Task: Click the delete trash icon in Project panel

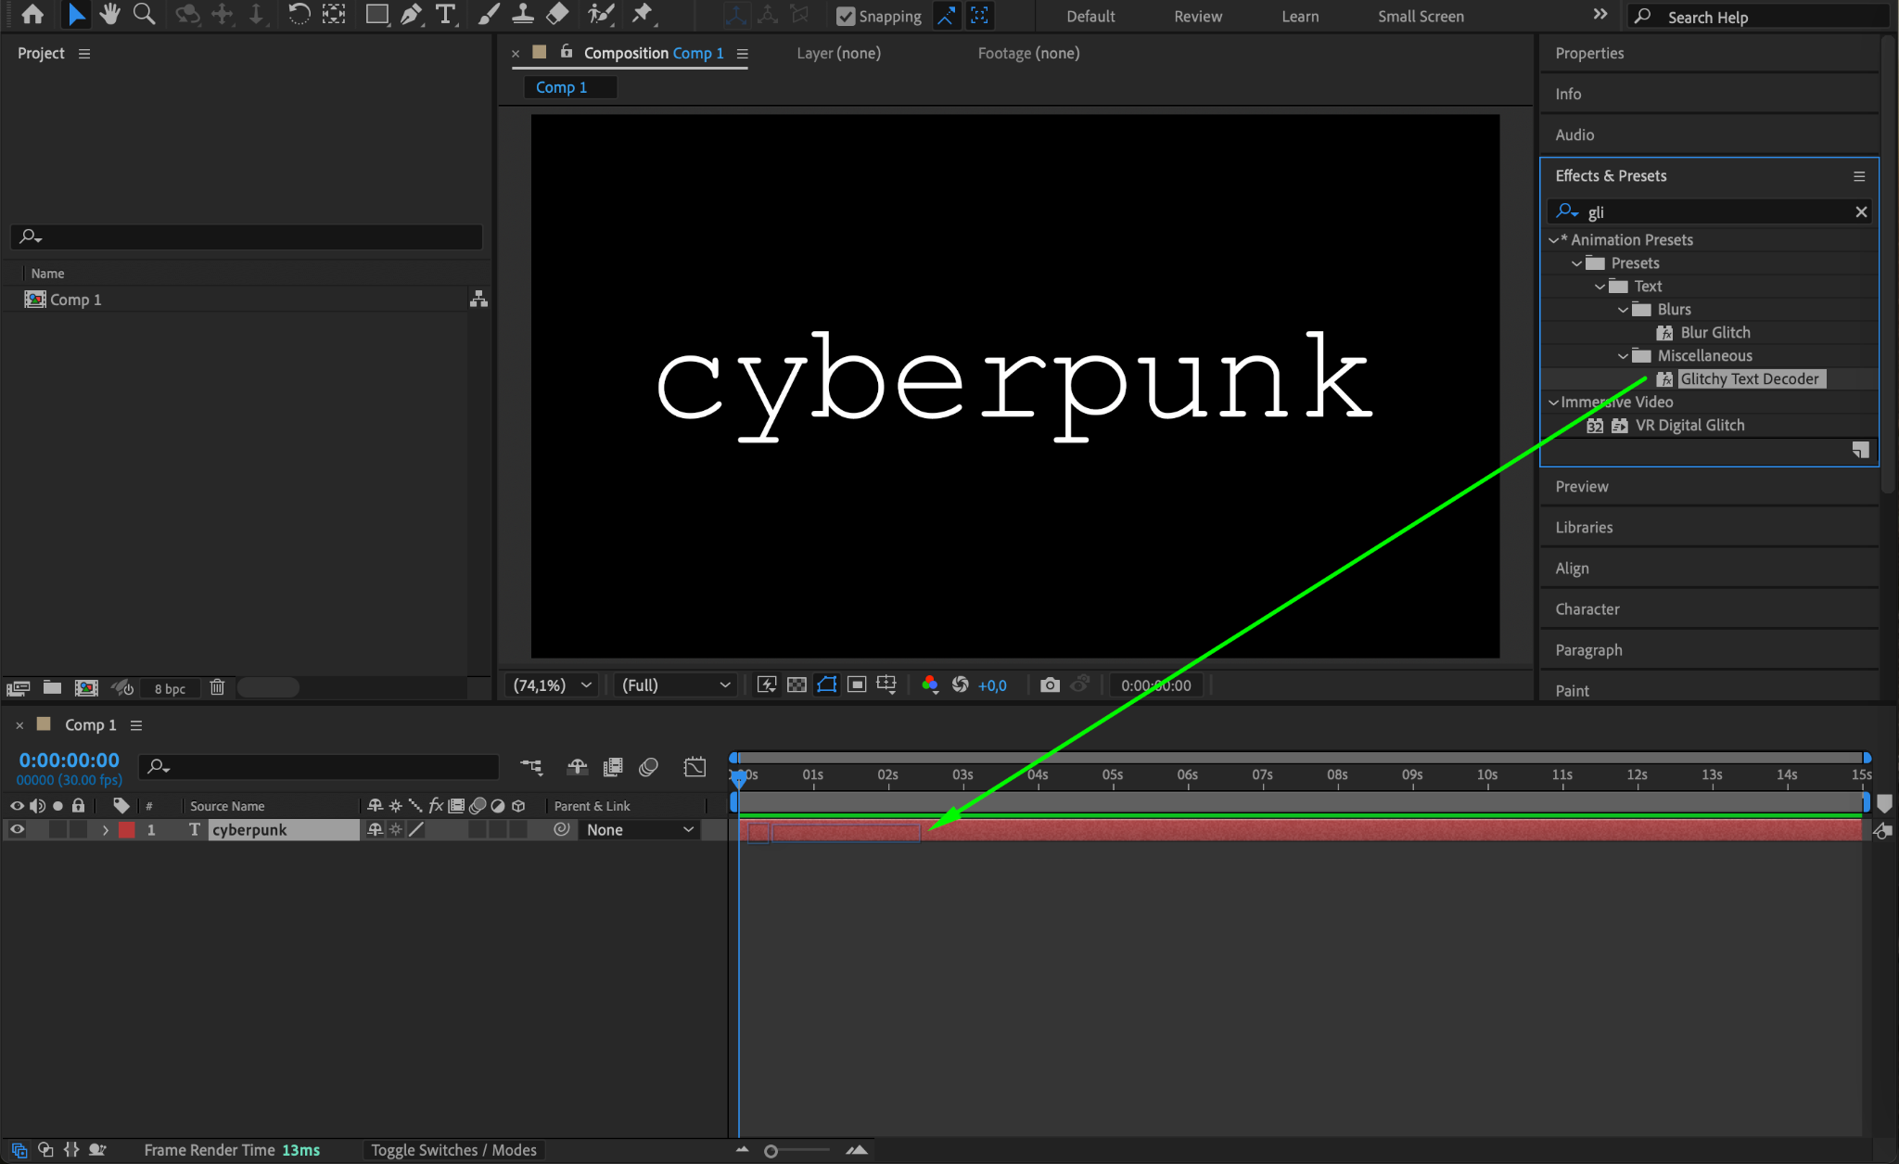Action: (x=217, y=687)
